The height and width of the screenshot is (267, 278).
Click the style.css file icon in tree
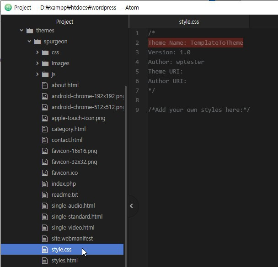(x=45, y=250)
